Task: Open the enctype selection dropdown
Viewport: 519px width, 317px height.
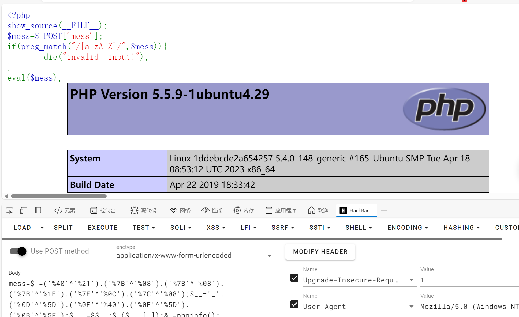Action: [195, 255]
